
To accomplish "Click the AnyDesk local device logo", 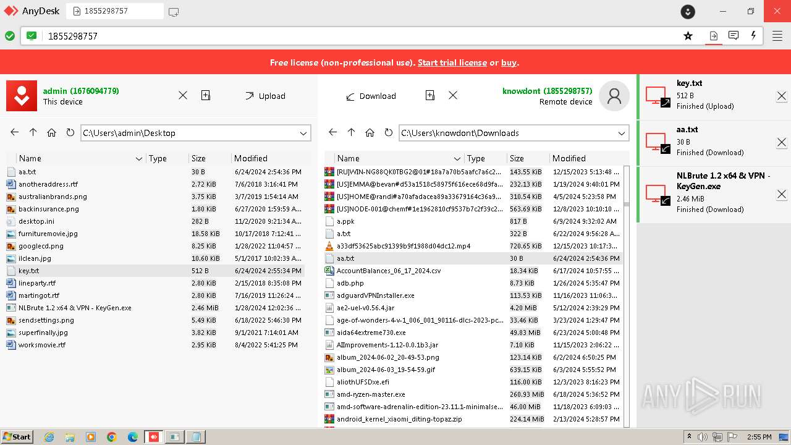I will point(22,96).
